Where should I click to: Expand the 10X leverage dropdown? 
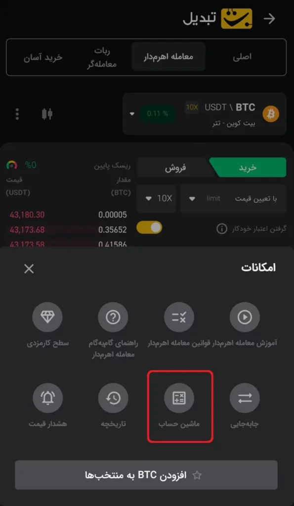pos(157,199)
